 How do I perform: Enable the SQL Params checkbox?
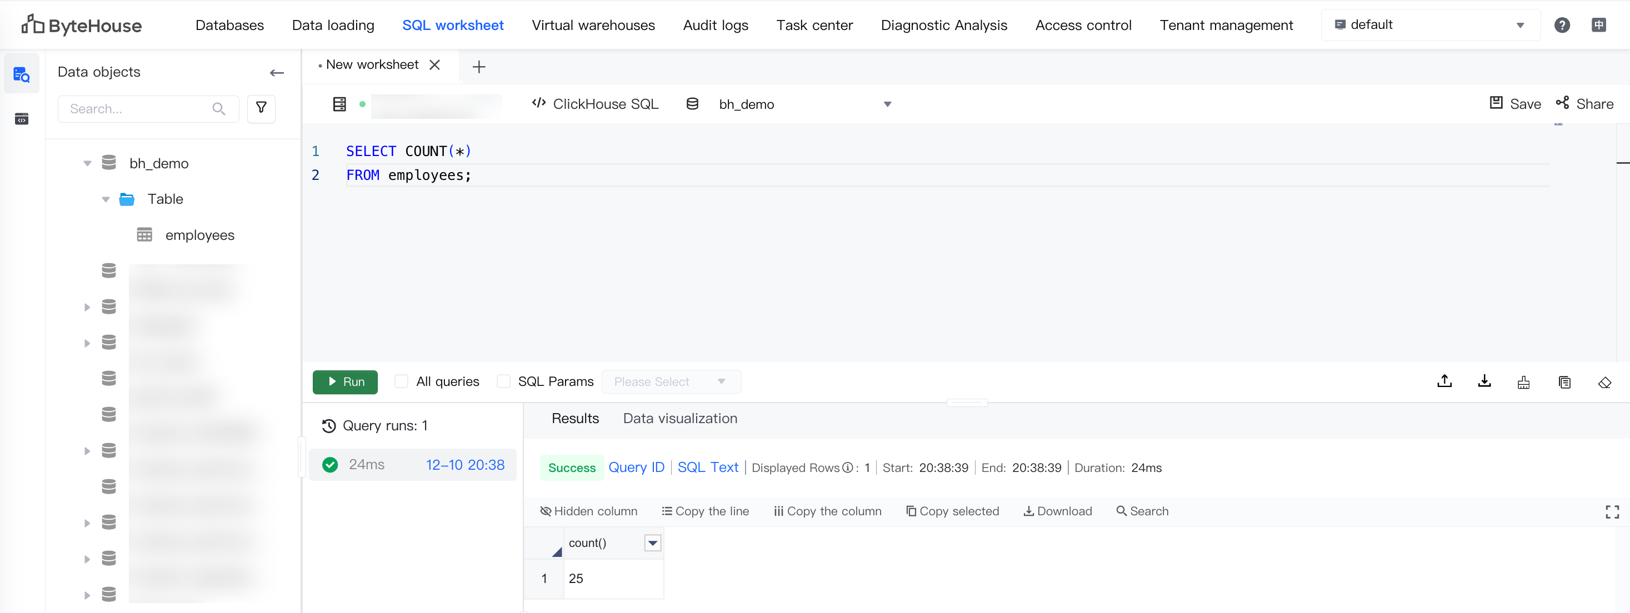(x=504, y=381)
